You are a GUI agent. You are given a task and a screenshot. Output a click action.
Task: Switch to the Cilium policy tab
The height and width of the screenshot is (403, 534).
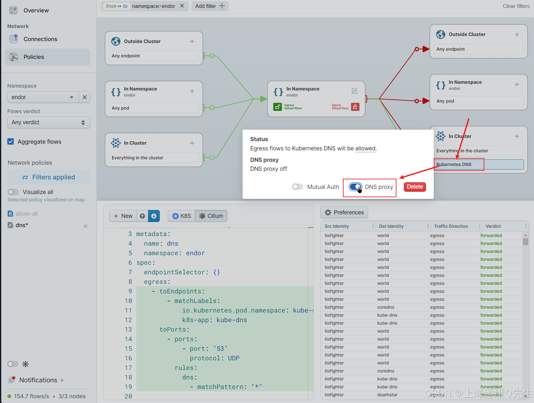click(211, 216)
